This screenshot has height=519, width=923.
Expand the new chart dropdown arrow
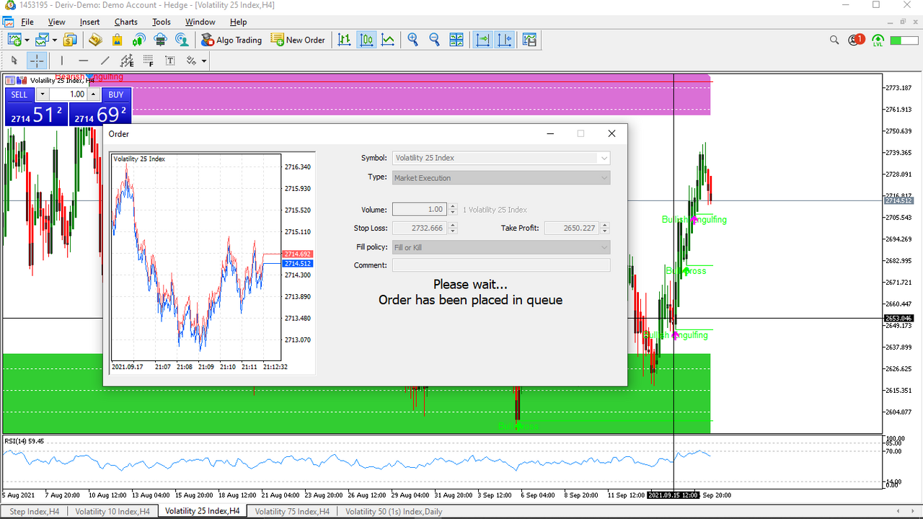coord(27,40)
